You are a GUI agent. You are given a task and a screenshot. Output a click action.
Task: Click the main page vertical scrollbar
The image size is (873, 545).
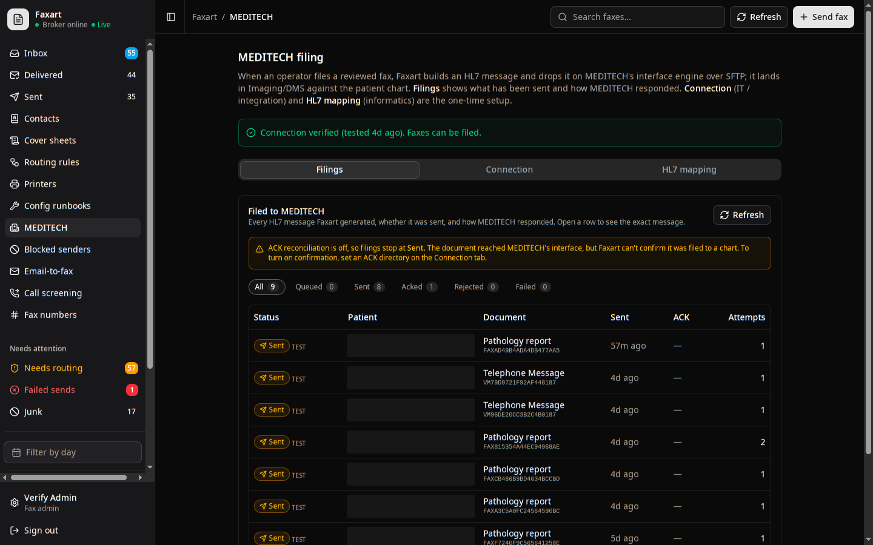click(x=868, y=233)
